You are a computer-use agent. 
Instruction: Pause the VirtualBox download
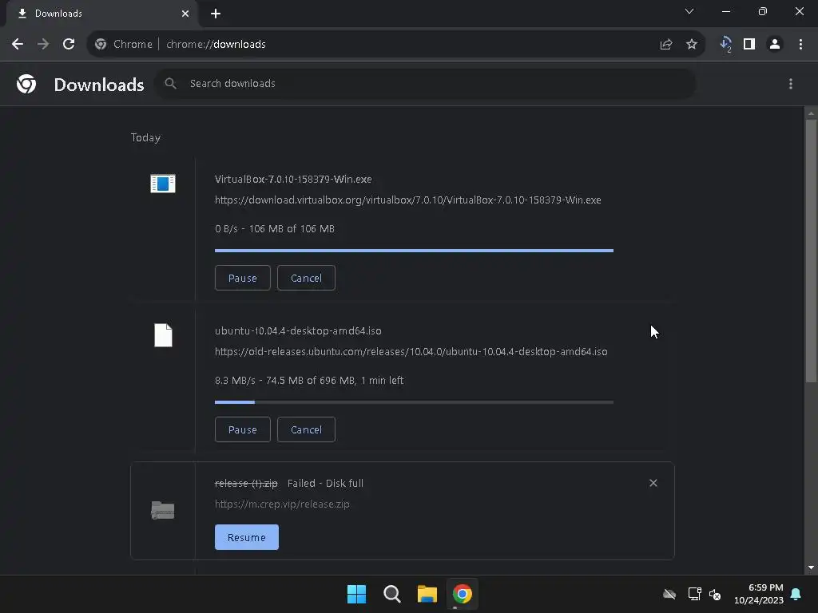243,278
